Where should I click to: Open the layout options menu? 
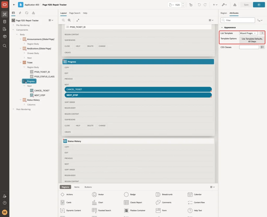[x=211, y=20]
